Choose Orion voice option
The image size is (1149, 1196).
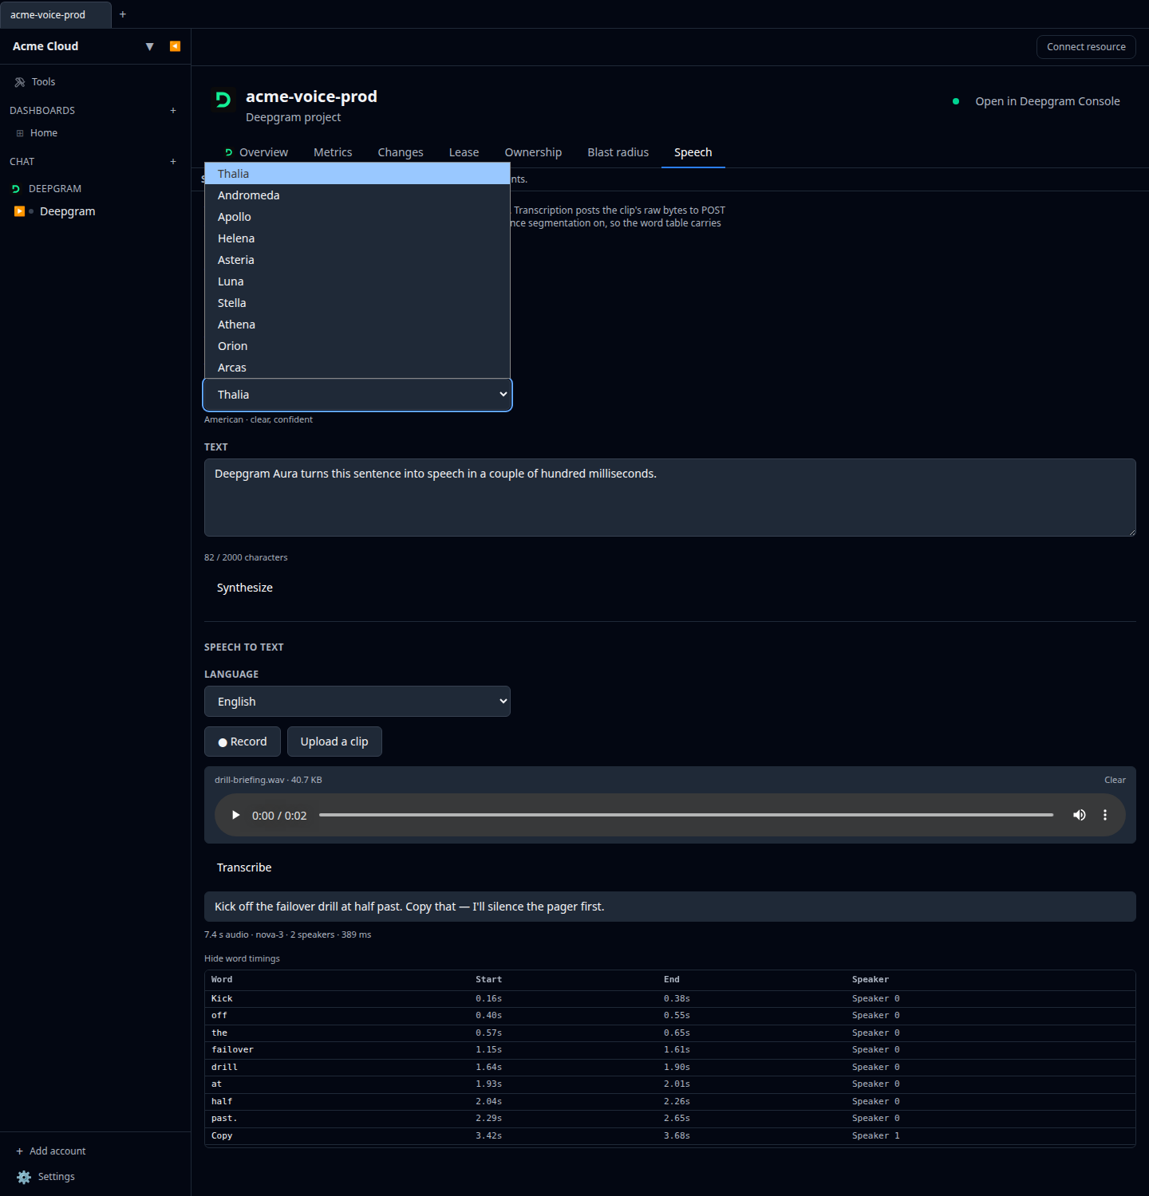point(357,346)
